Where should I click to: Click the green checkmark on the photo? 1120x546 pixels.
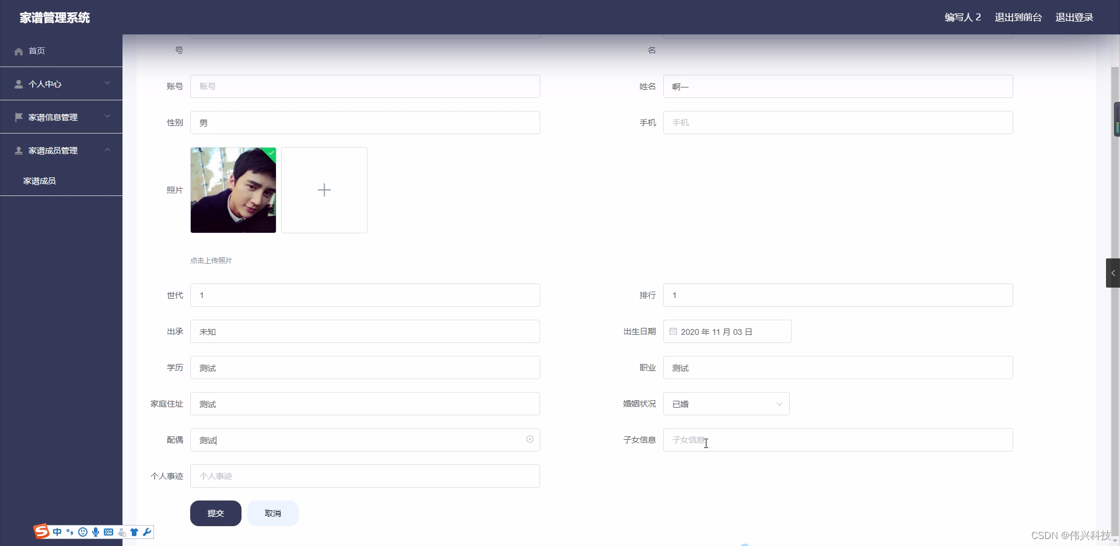tap(271, 153)
